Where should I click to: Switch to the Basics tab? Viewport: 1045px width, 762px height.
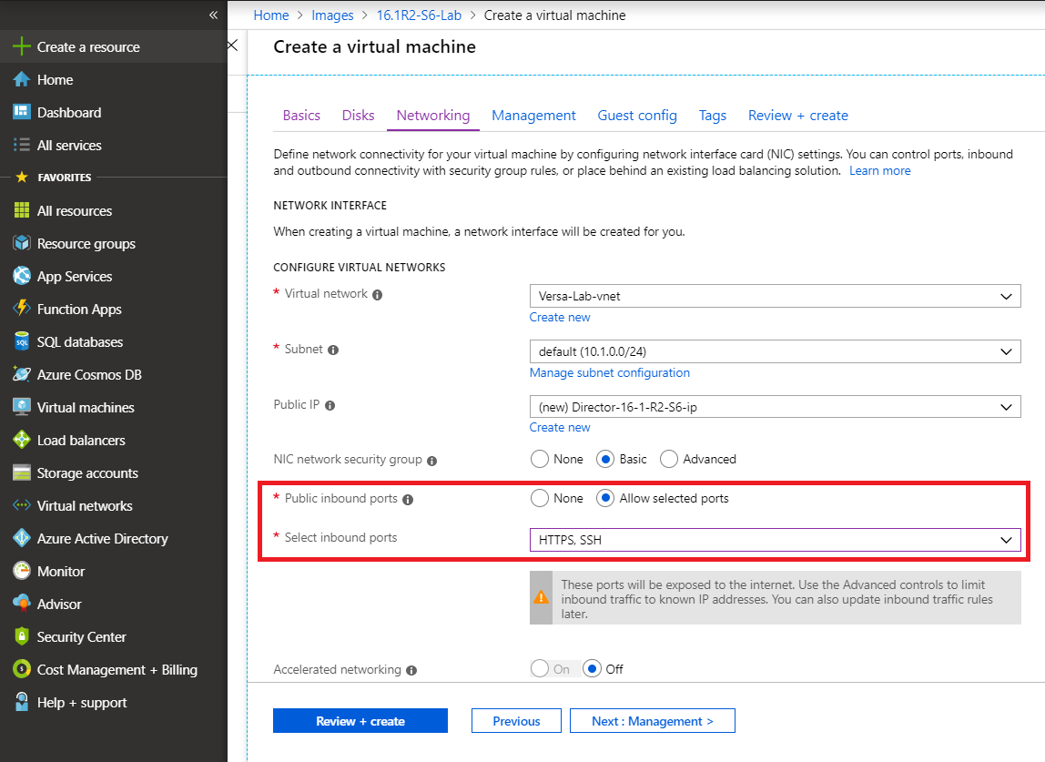301,116
